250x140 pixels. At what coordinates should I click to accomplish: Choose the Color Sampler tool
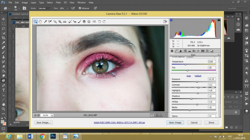(x=50, y=22)
